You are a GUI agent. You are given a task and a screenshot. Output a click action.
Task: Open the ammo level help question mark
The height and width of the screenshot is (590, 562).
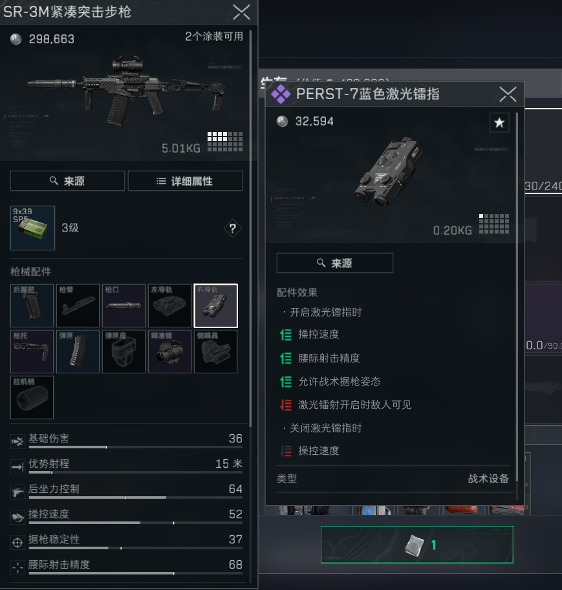point(232,228)
